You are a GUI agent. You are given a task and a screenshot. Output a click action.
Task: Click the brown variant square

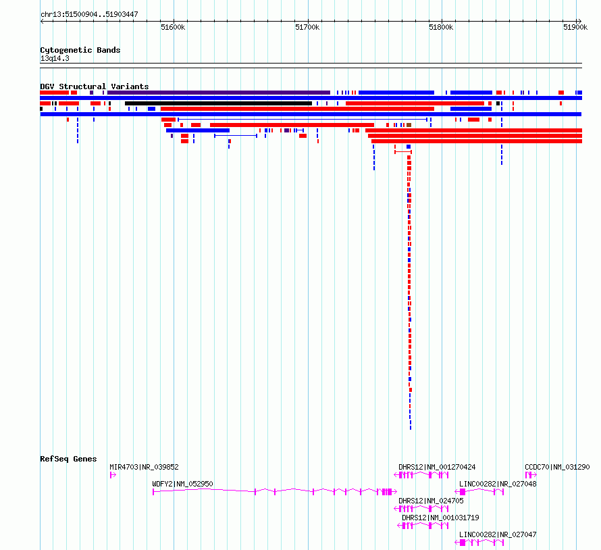click(x=409, y=125)
